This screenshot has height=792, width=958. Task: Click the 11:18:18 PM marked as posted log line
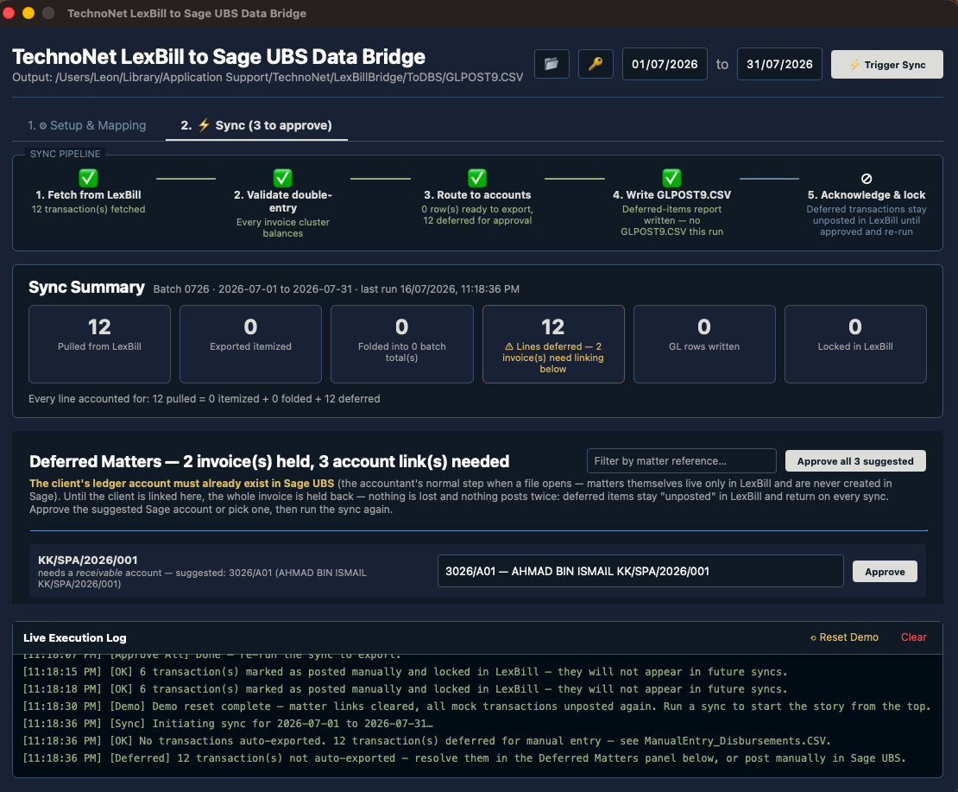(x=405, y=688)
